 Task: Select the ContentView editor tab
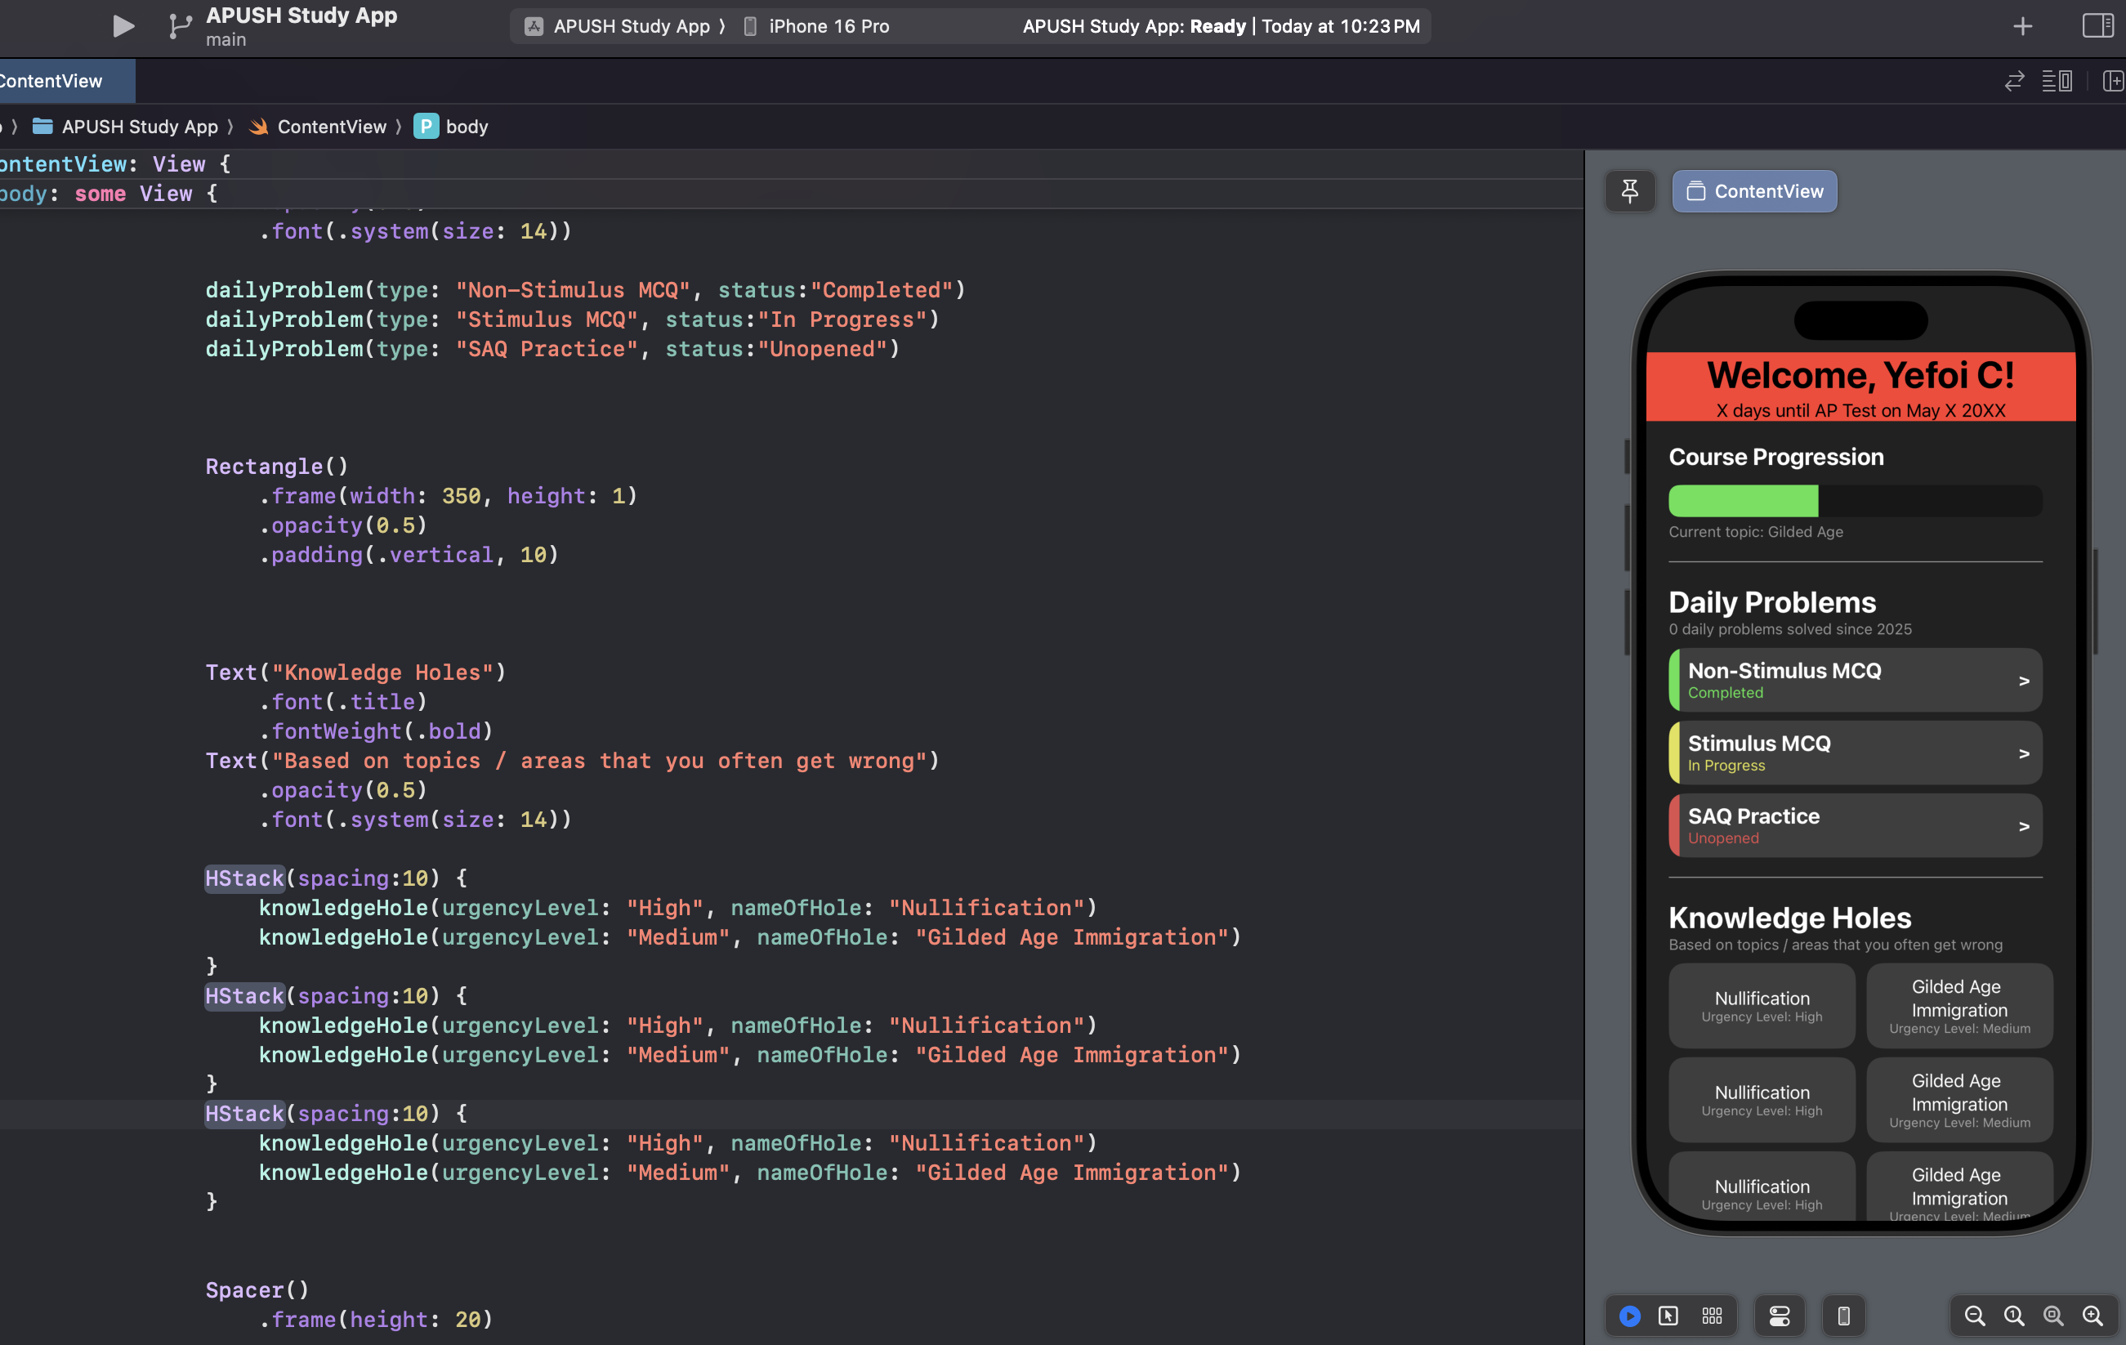(53, 81)
